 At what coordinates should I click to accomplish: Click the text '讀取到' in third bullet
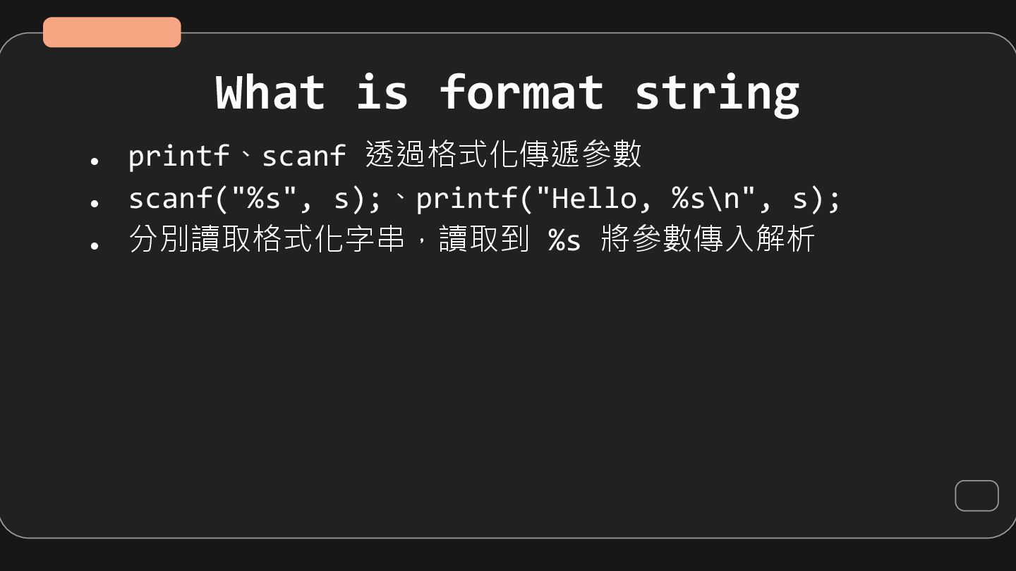pyautogui.click(x=484, y=239)
